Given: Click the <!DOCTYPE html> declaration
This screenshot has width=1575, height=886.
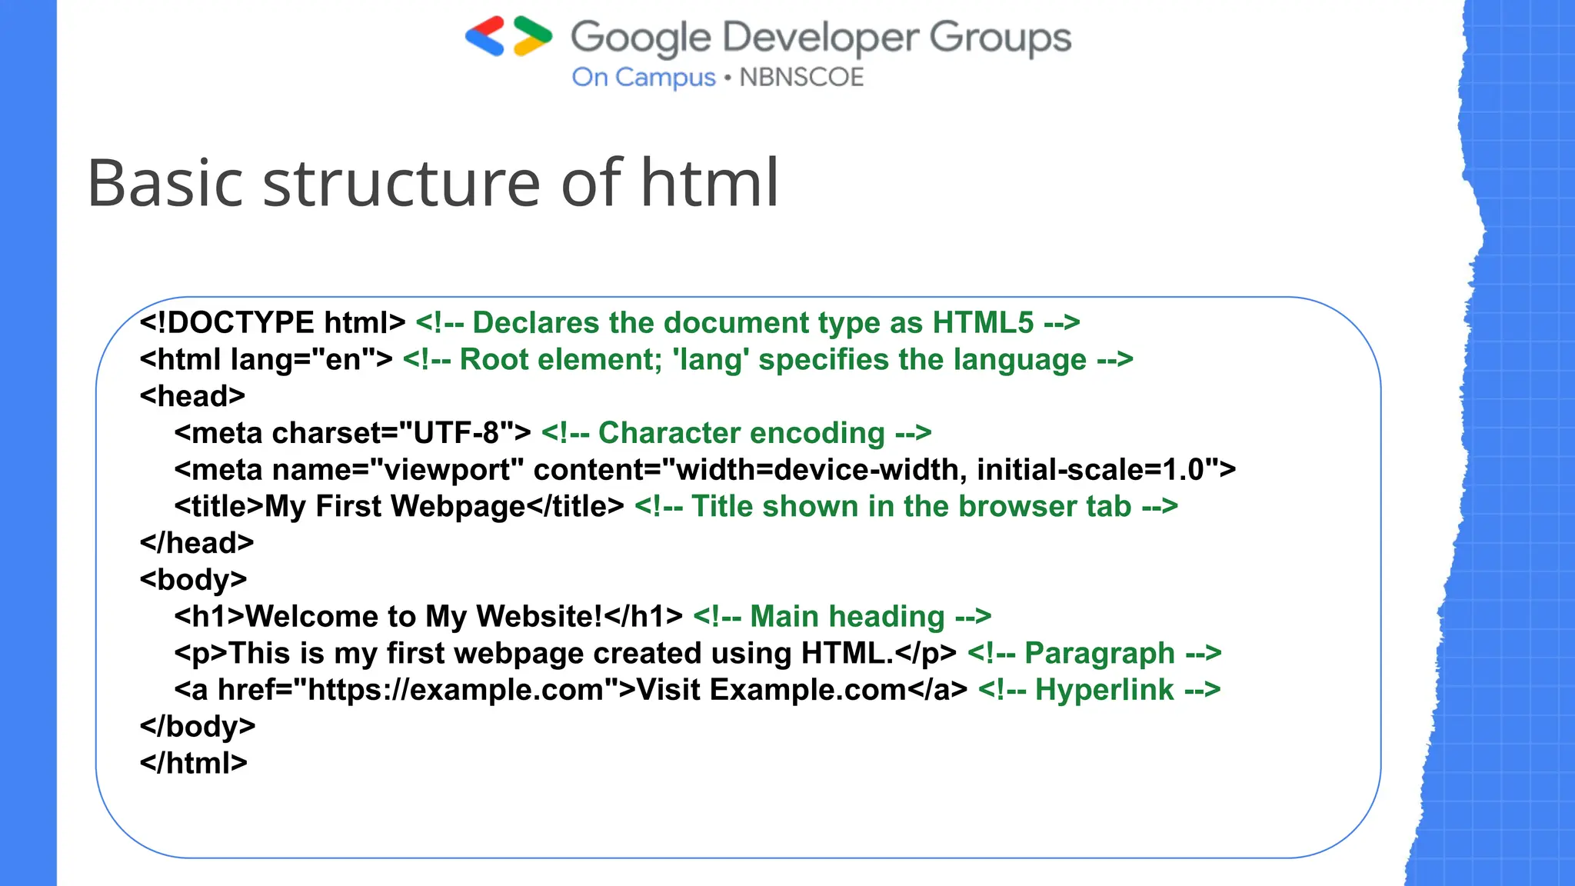Looking at the screenshot, I should click(x=272, y=323).
